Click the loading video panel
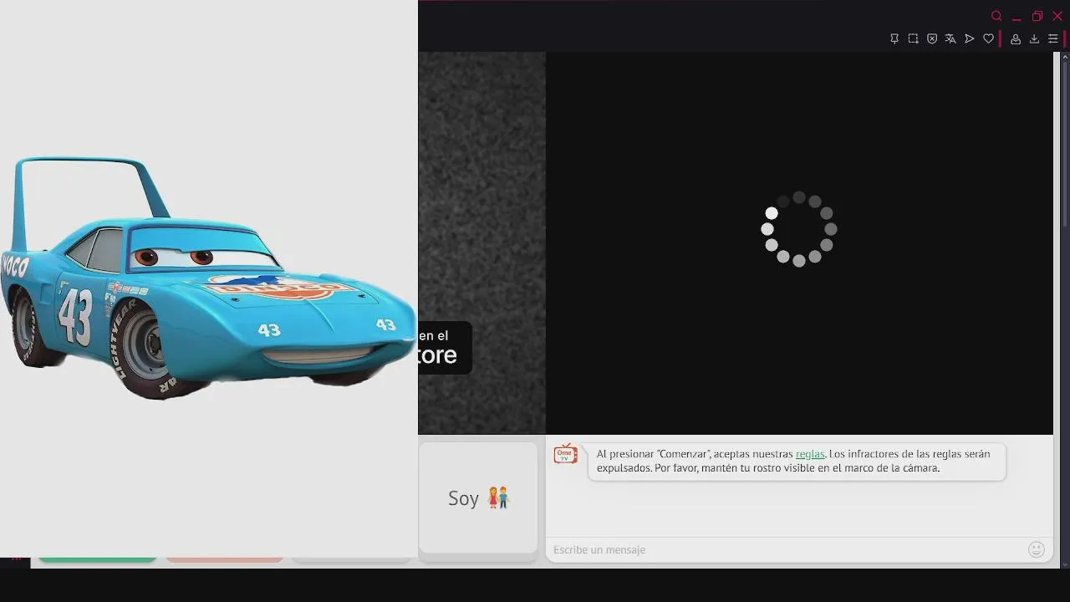Screen dimensions: 1070x602 point(799,242)
